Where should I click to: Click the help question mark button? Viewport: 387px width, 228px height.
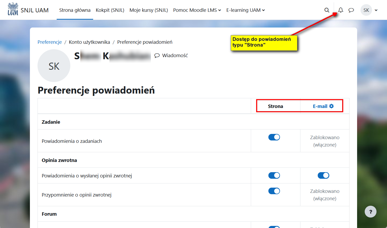(x=370, y=212)
